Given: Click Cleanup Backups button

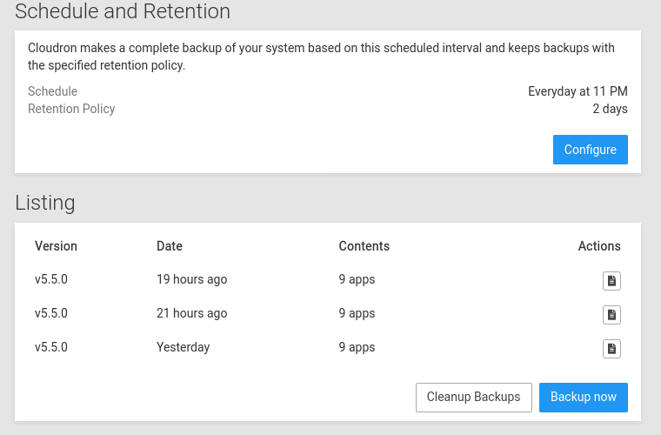Looking at the screenshot, I should pos(474,397).
